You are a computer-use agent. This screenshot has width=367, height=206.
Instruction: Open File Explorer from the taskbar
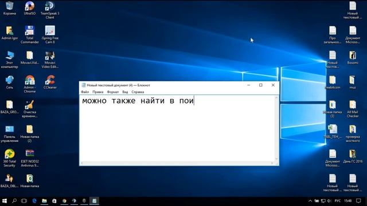click(44, 201)
